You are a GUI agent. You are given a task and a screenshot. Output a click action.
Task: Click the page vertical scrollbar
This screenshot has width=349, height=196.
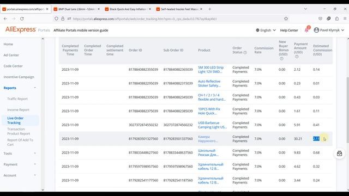point(347,110)
